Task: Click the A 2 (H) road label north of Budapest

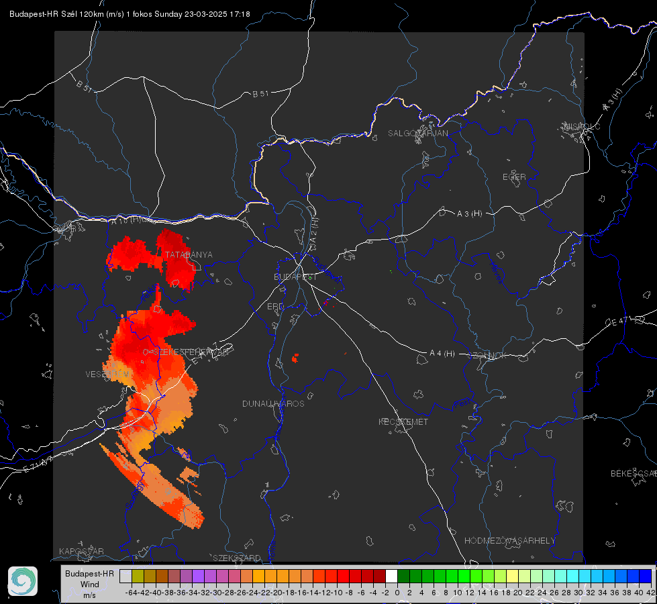Action: coord(314,230)
